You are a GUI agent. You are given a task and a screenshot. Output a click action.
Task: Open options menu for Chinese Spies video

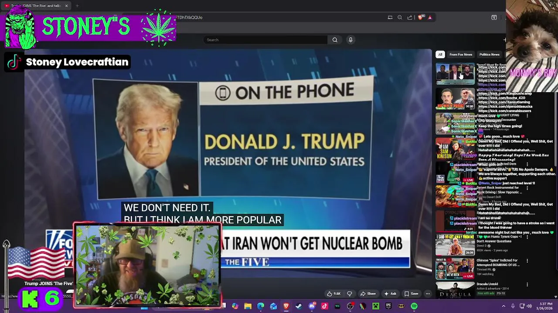(527, 261)
